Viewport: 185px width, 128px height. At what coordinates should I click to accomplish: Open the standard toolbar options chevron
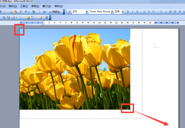(64, 12)
